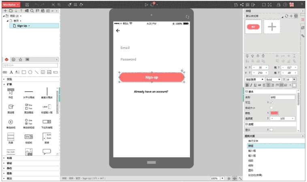307x182 pixels.
Task: Collapse the 扩展 component category
Action: coord(4,84)
